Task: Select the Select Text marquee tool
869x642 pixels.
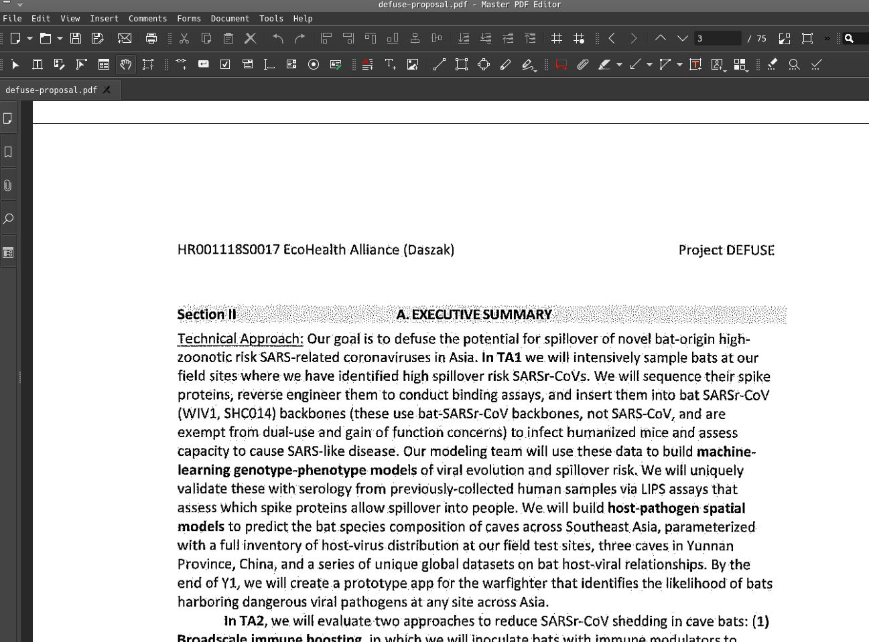Action: click(148, 64)
